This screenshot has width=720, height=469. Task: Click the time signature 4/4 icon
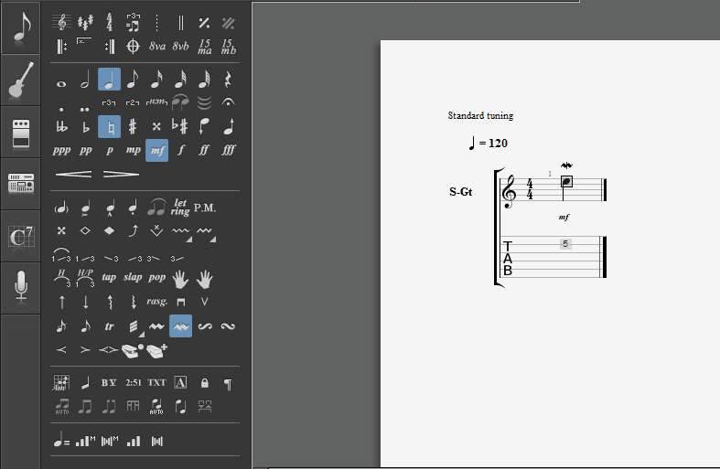click(109, 22)
